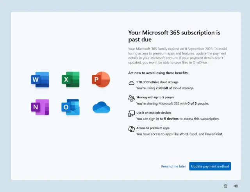Image resolution: width=250 pixels, height=192 pixels.
Task: Click the 'Sharing with up to 5 people' label
Action: pyautogui.click(x=155, y=97)
